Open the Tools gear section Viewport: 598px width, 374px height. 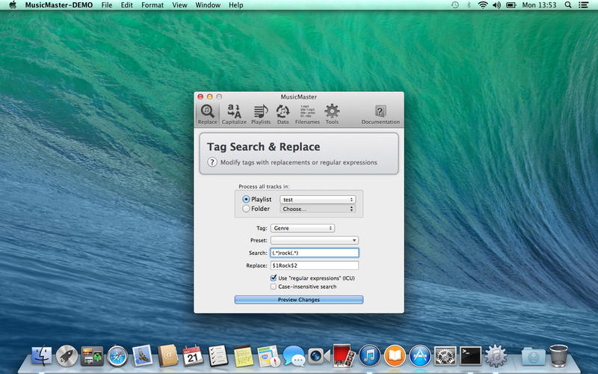pos(332,114)
